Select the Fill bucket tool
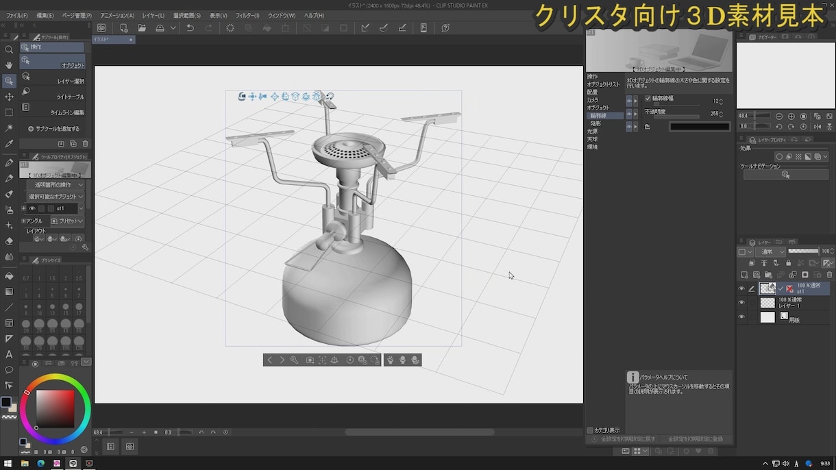Screen dimensions: 836x470 click(x=9, y=275)
